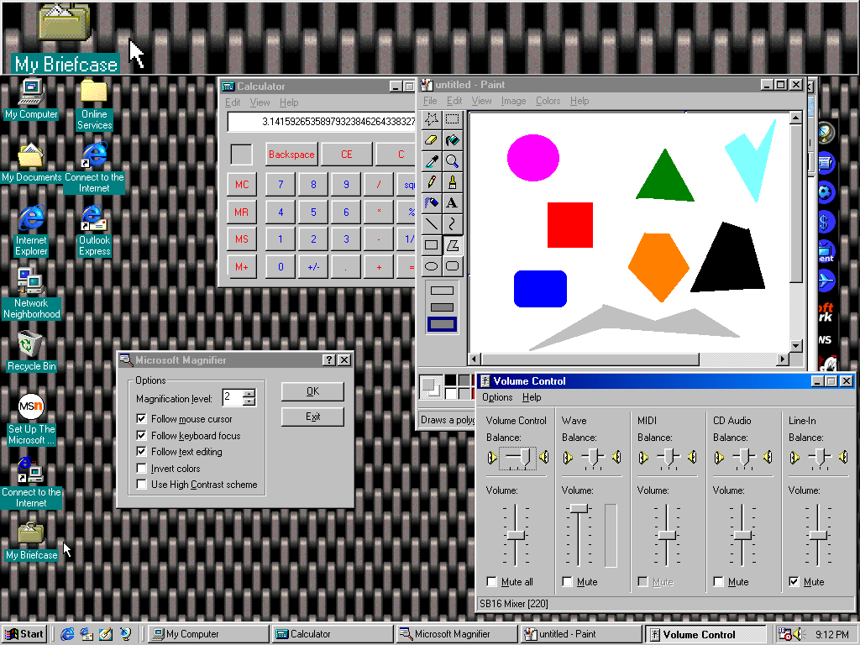Click the Calculator display field
The width and height of the screenshot is (860, 645).
click(322, 122)
